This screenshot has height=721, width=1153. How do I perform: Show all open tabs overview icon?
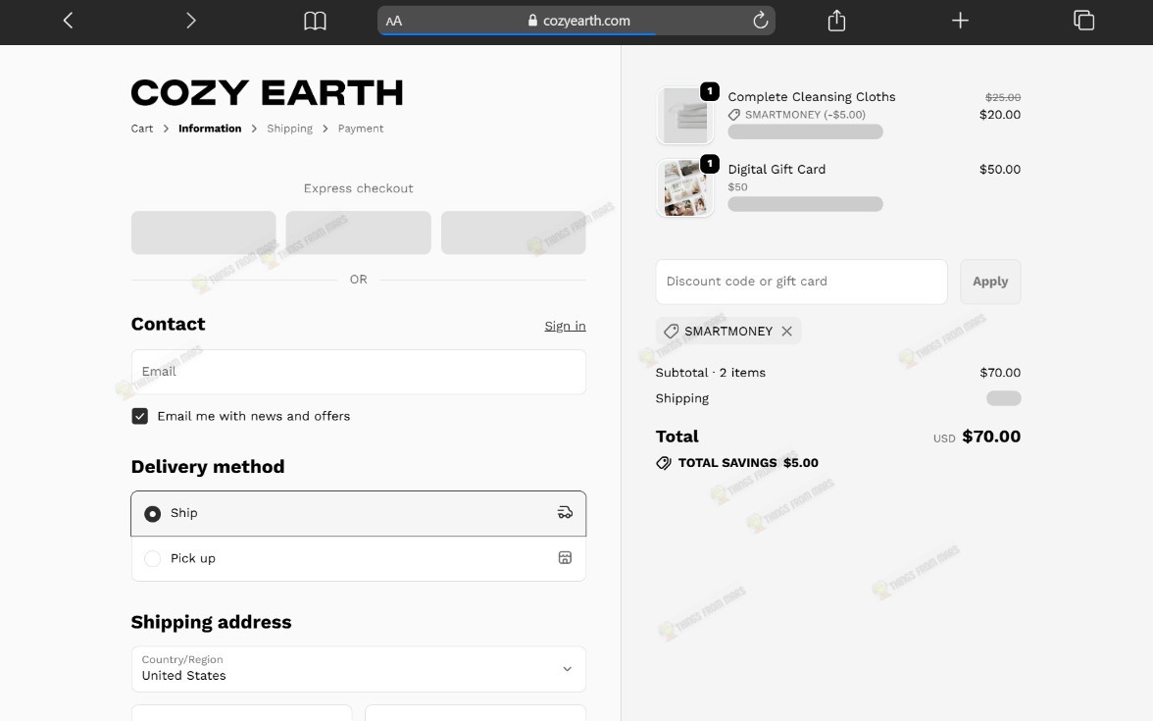[1084, 20]
